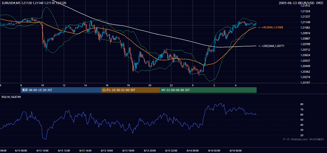327x153 pixels.
Task: Click the 200,SMA,1.20771 white label
Action: (271, 46)
